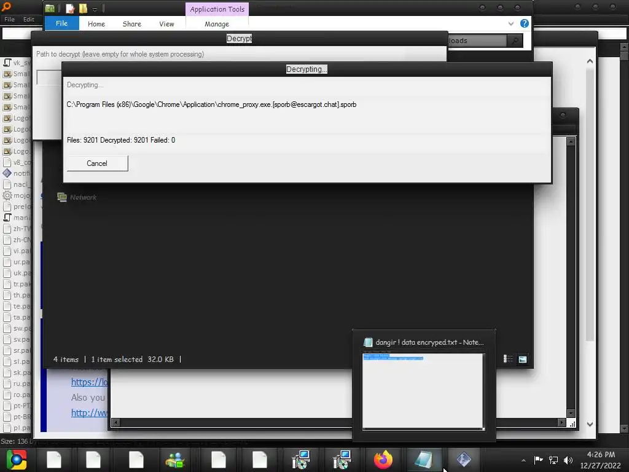Expand the Explorer ribbon with the chevron
Screen dimensions: 629x472
point(510,24)
